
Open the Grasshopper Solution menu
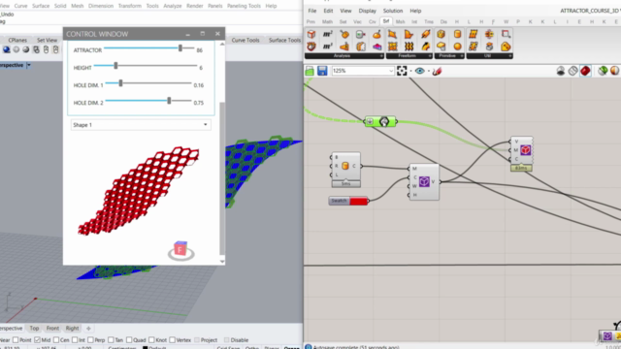pos(392,11)
